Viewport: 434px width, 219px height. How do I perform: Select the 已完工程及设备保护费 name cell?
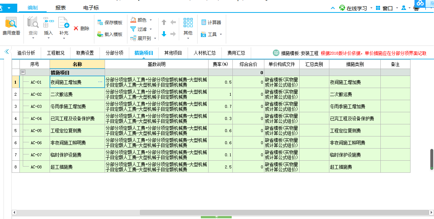77,118
